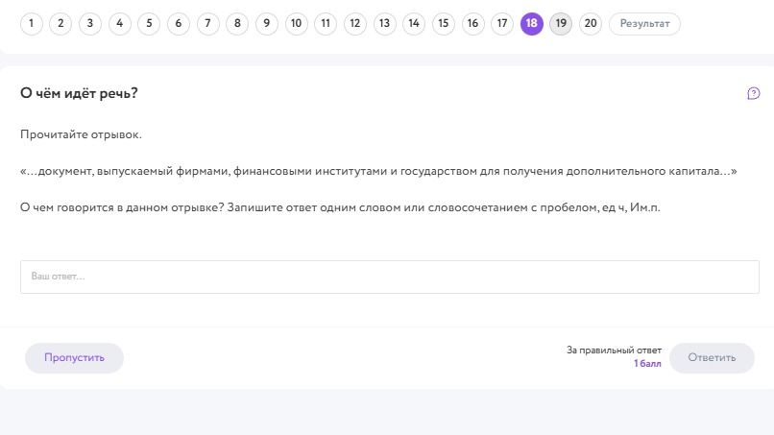Go to question 11
The height and width of the screenshot is (435, 774).
[326, 24]
